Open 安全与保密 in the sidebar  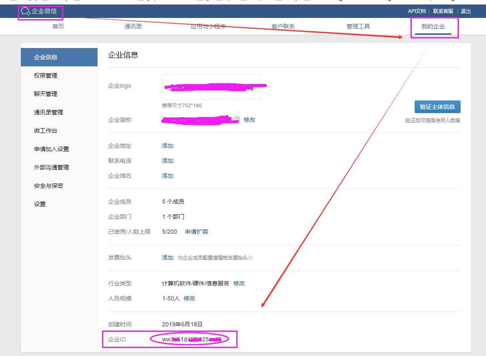click(49, 186)
